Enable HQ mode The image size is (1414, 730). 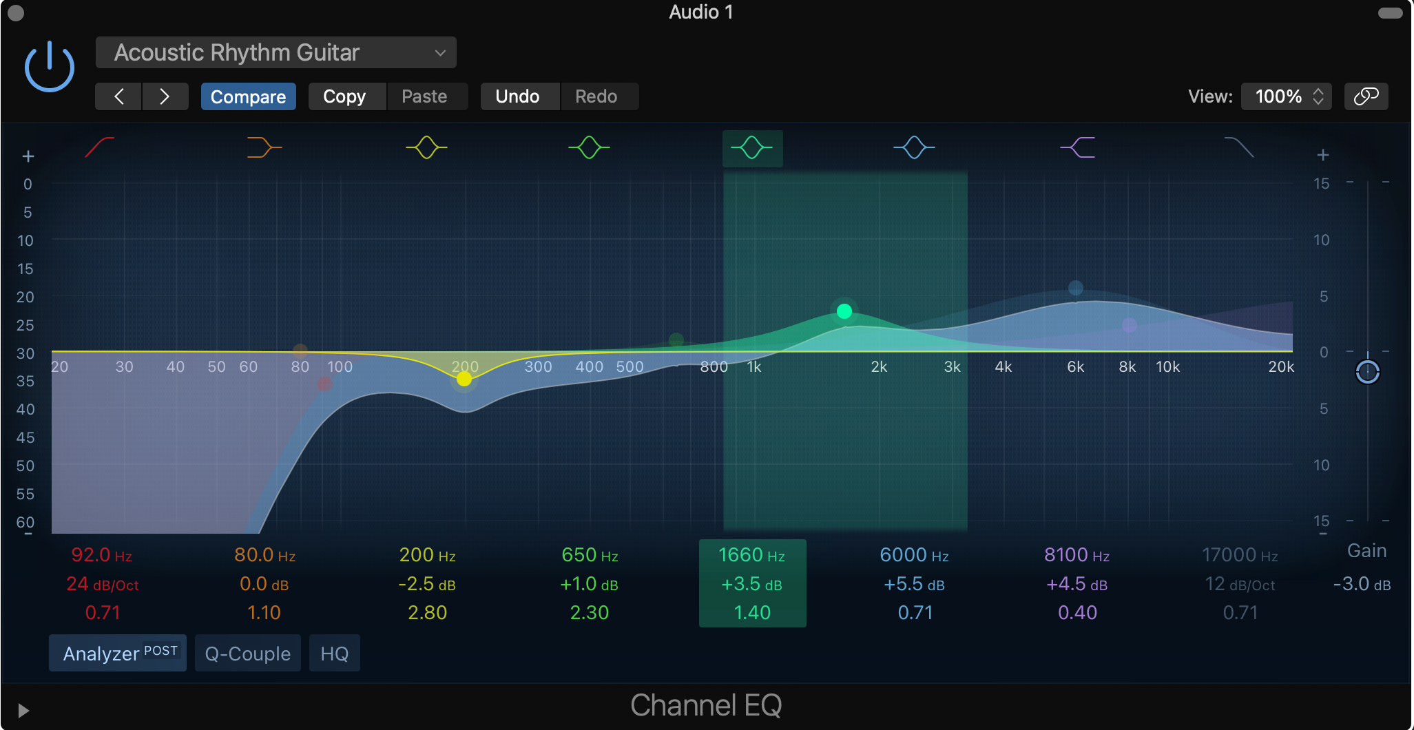coord(335,653)
